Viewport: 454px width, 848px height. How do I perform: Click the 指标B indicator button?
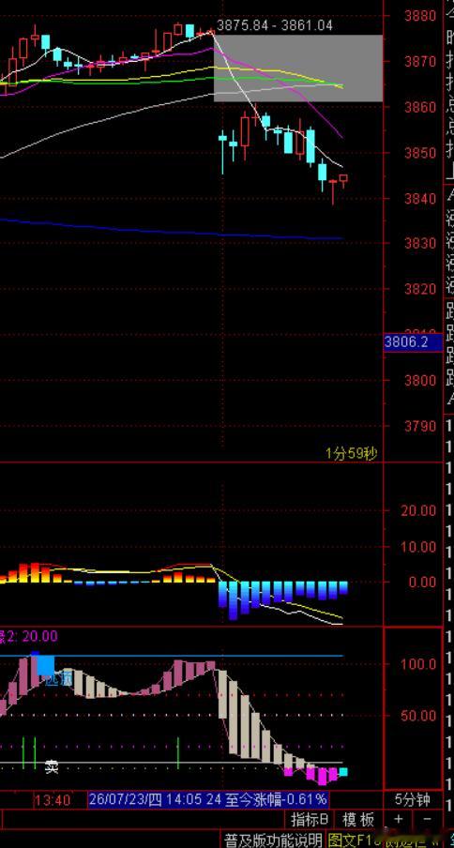point(310,819)
